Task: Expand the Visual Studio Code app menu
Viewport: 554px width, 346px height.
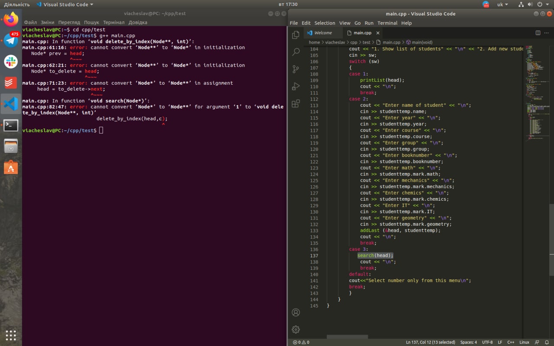Action: (x=65, y=4)
